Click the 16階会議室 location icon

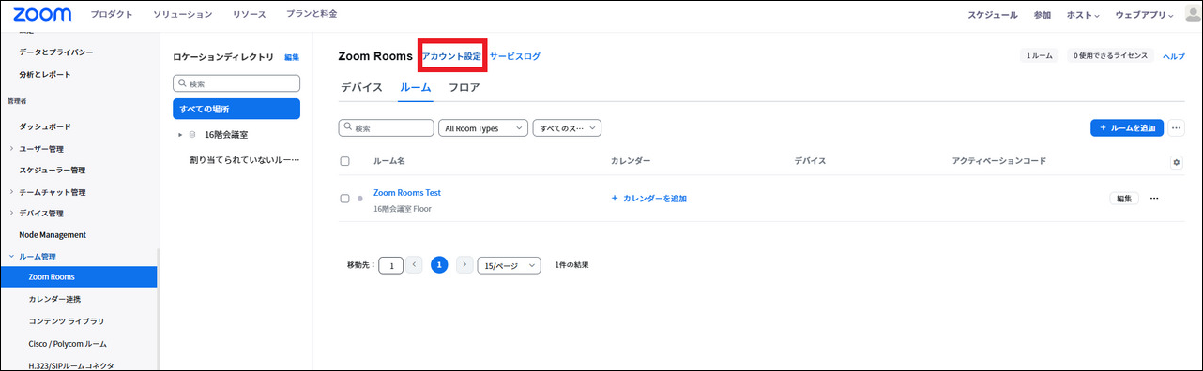tap(192, 135)
